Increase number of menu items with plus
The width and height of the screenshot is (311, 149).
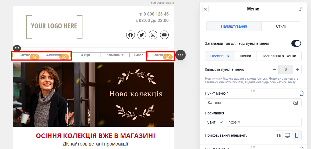(297, 69)
